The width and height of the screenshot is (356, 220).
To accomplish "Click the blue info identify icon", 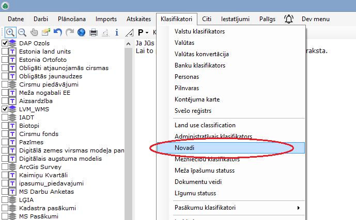I will (117, 32).
